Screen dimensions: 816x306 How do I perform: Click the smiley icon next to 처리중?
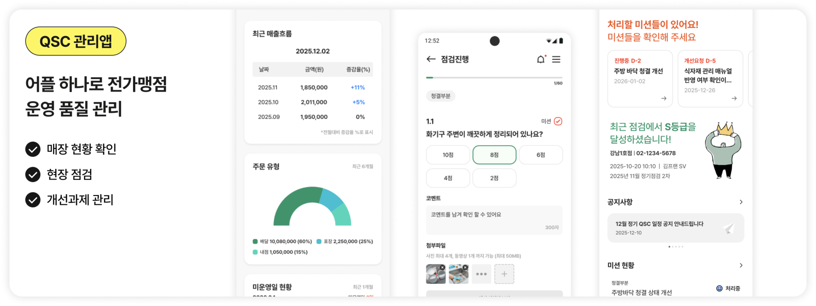[720, 289]
